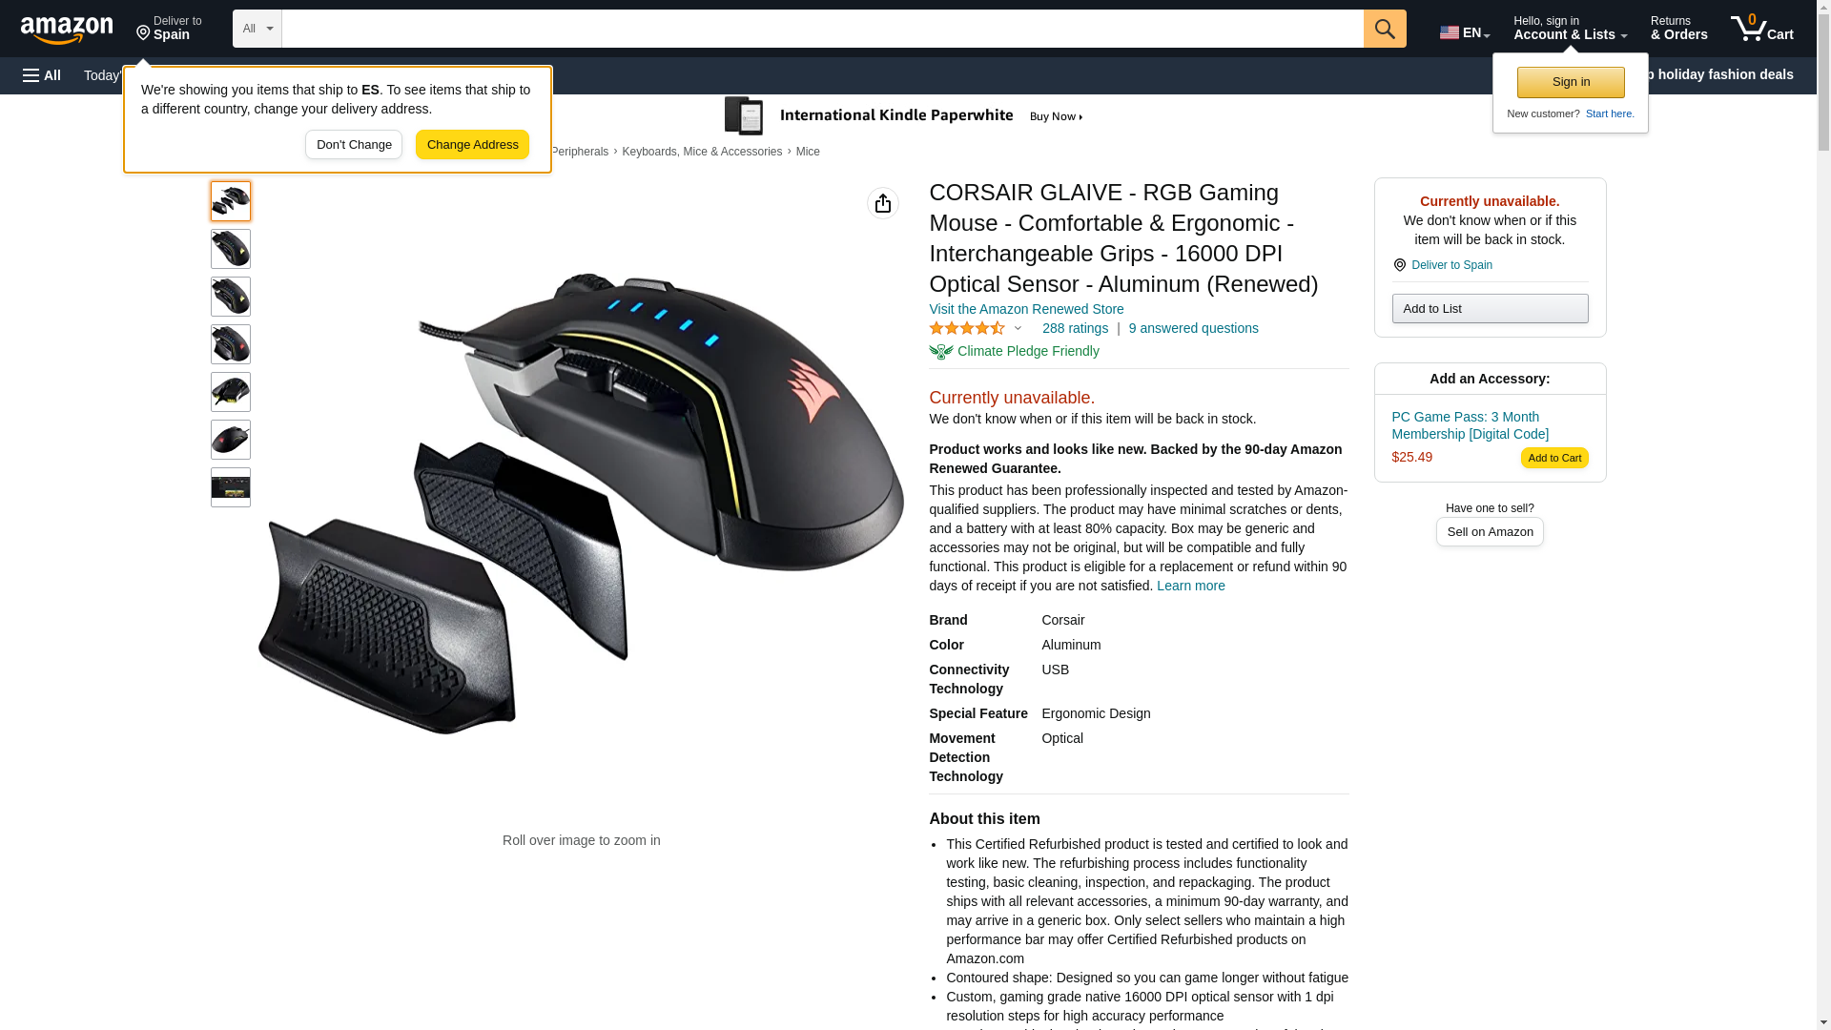Image resolution: width=1831 pixels, height=1030 pixels.
Task: Click the Change Address button
Action: pos(472,145)
